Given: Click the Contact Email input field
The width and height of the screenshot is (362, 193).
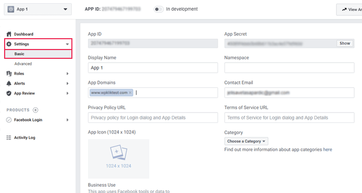Looking at the screenshot, I should coord(289,92).
